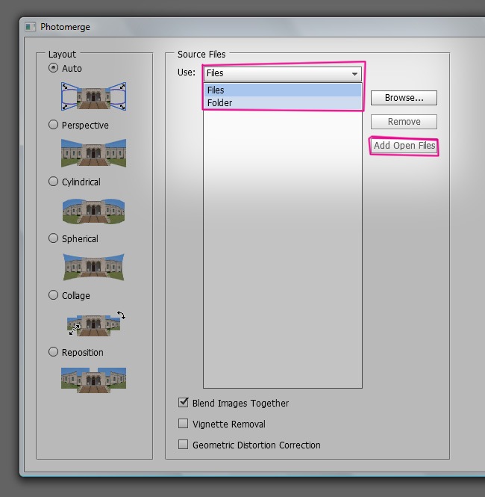Click inside the source files list box

(283, 249)
